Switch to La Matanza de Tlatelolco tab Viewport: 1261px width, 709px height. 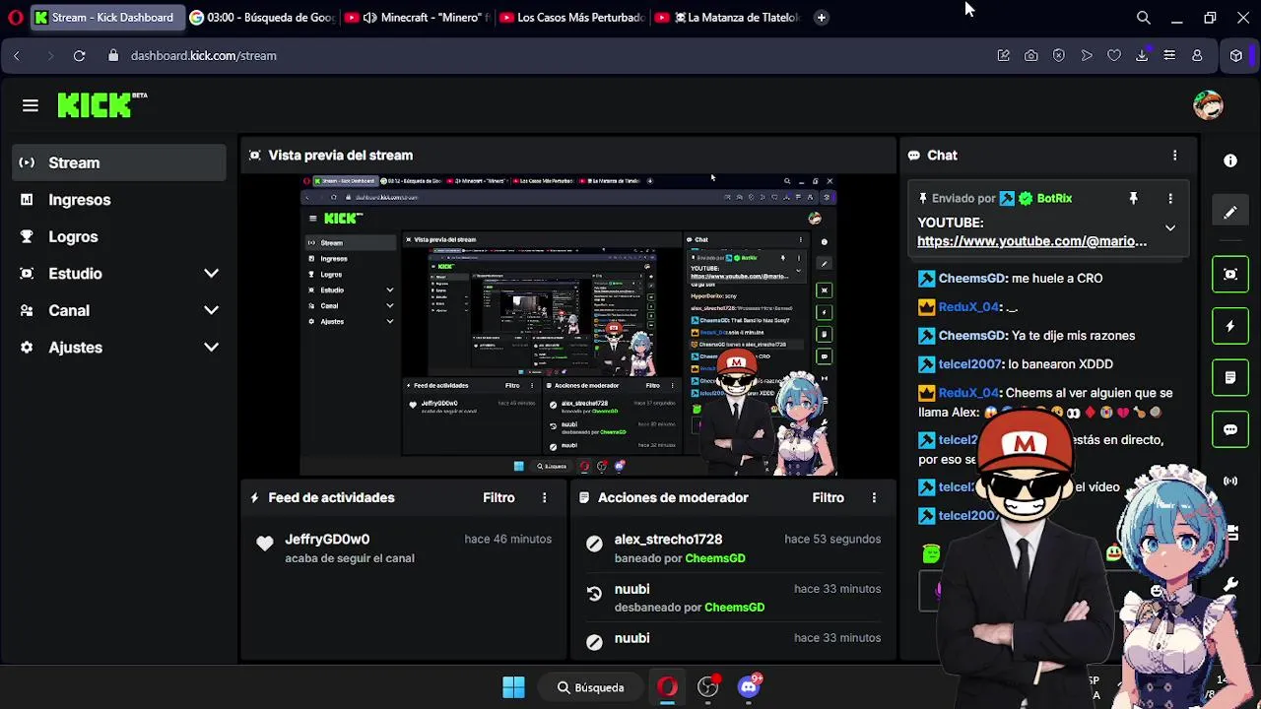point(728,18)
